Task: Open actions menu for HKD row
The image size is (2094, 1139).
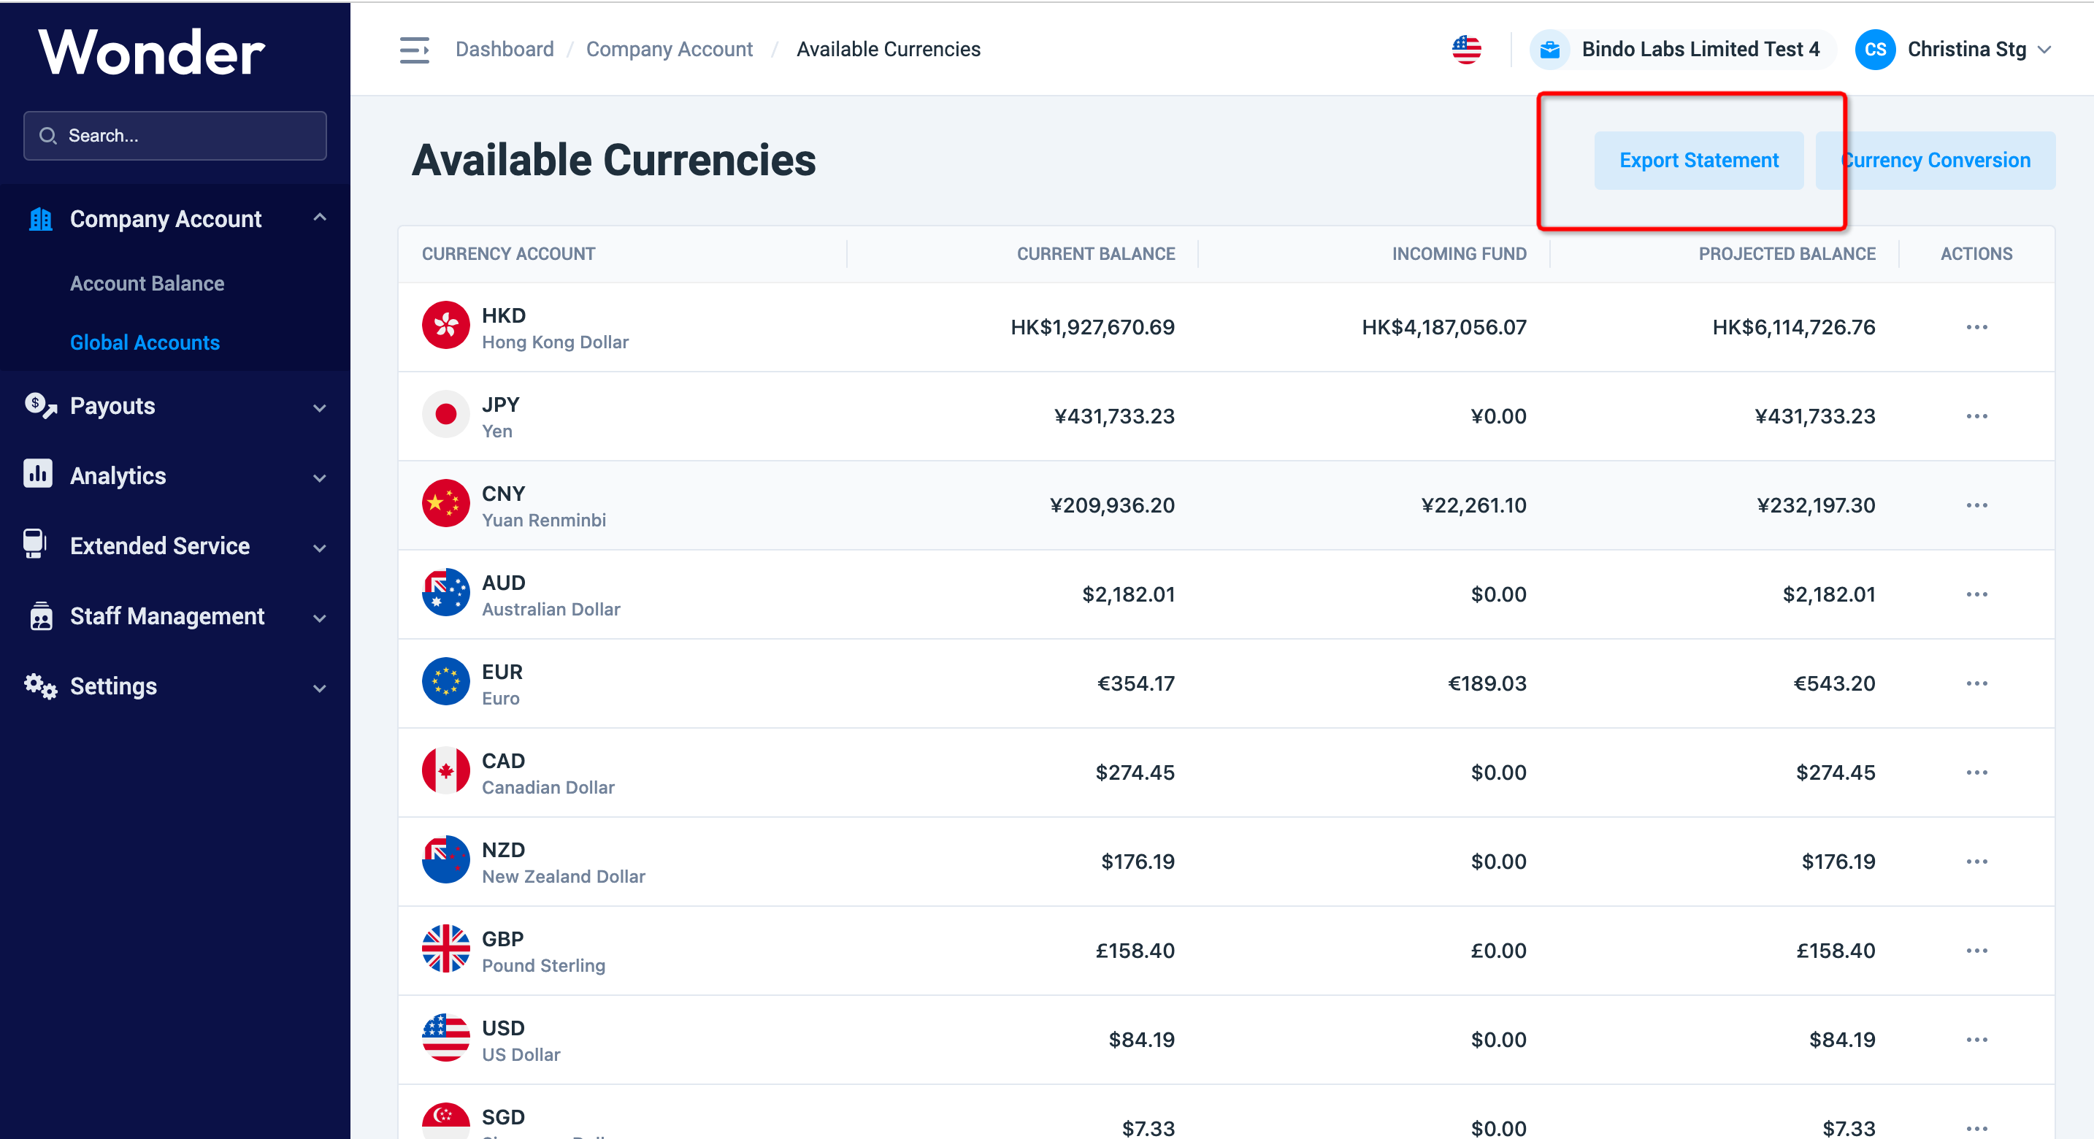Action: (x=1976, y=327)
